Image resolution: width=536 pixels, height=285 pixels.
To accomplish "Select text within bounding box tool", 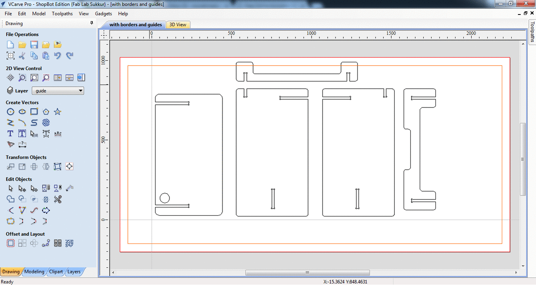I will (x=22, y=134).
